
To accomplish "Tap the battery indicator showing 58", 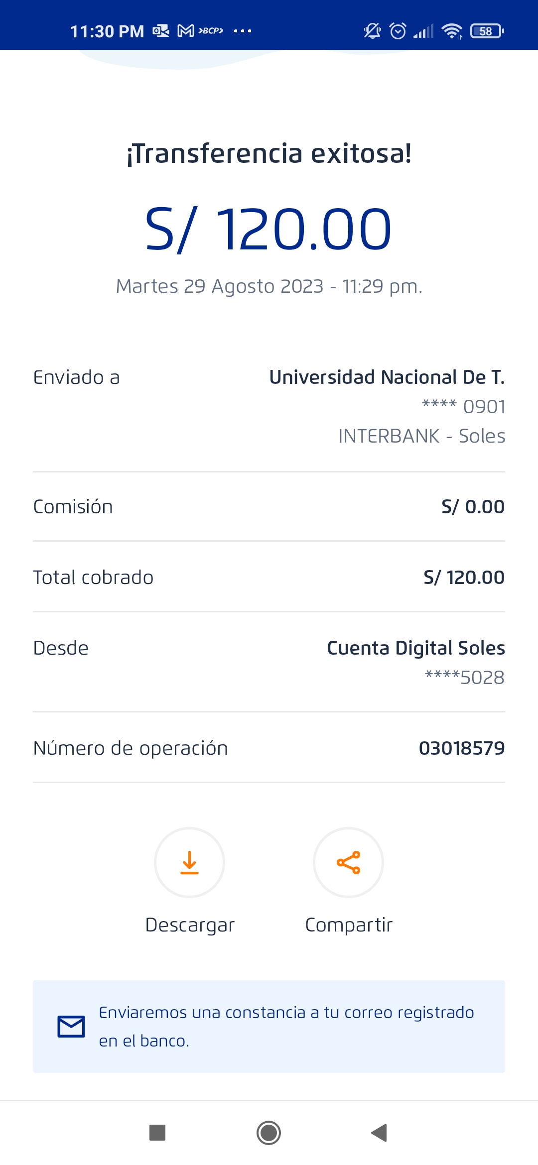I will [x=487, y=31].
